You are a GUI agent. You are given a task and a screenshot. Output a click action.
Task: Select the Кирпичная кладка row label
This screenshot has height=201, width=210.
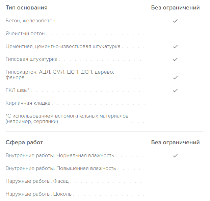[x=28, y=103]
